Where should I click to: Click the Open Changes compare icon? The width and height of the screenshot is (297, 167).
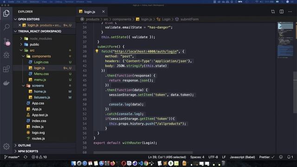tap(273, 12)
